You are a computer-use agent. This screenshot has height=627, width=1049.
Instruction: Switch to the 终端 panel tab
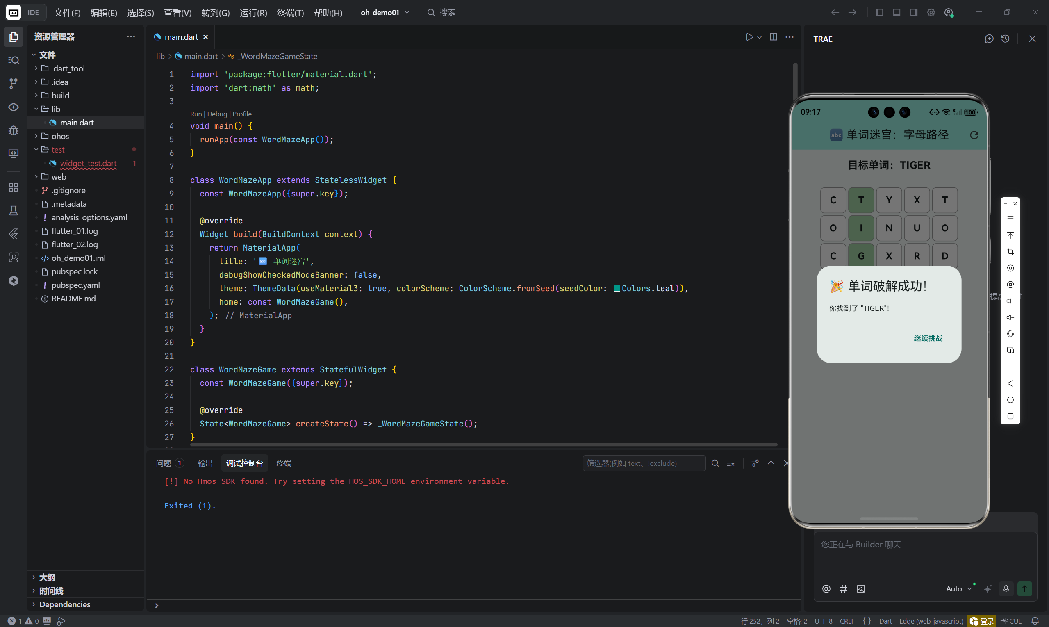(283, 463)
